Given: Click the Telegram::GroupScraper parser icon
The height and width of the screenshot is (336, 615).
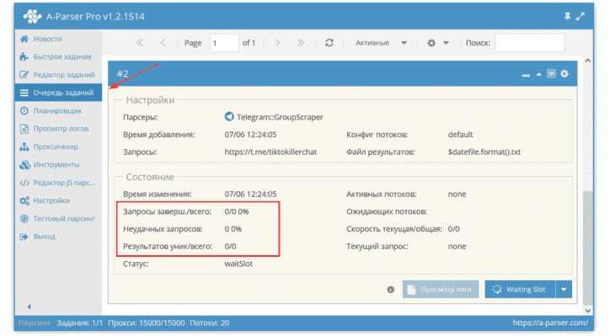Looking at the screenshot, I should click(229, 116).
